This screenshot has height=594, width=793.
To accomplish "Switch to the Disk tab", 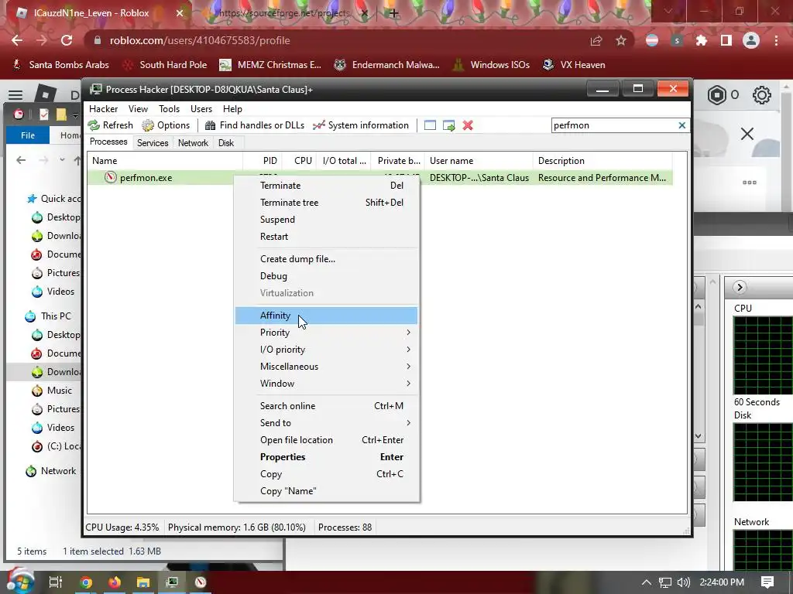I will (x=226, y=143).
